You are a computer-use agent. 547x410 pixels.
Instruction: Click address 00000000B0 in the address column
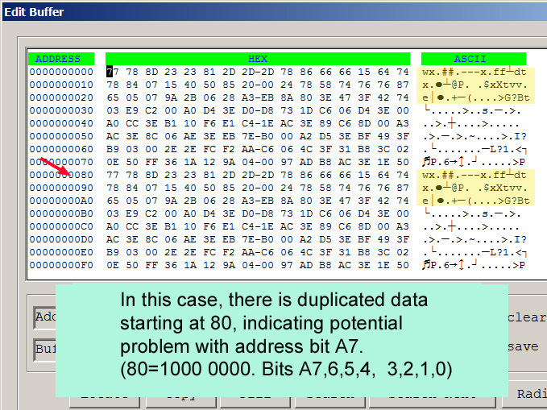(x=61, y=213)
